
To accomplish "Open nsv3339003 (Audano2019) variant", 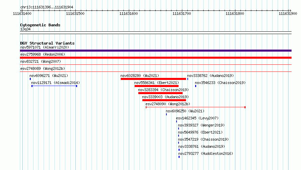I will [x=165, y=97].
